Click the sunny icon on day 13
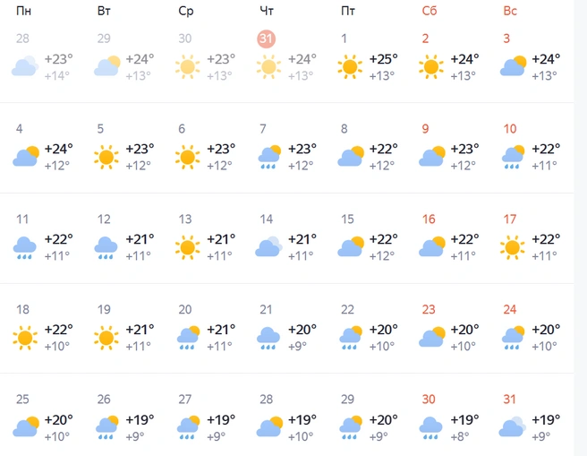Viewport: 587px width, 456px height. coord(188,247)
